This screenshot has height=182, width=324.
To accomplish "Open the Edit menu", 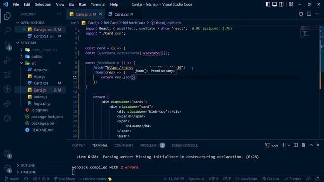I will pyautogui.click(x=27, y=4).
